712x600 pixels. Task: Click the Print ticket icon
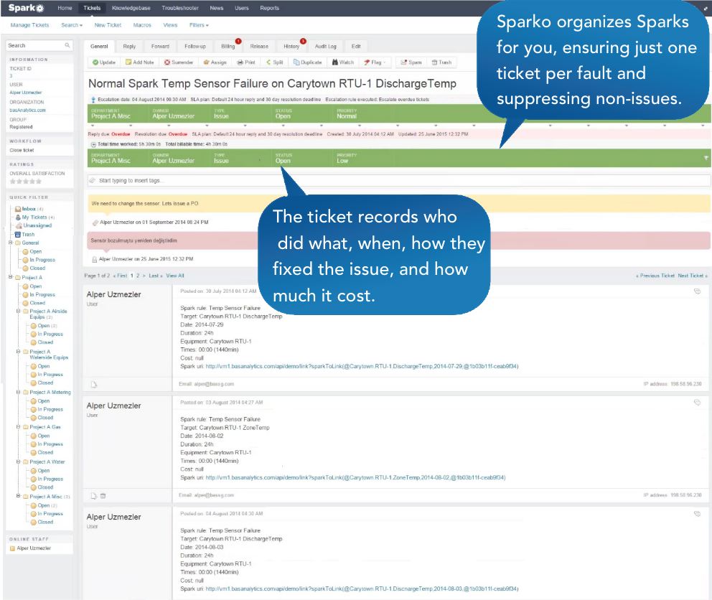tap(240, 62)
